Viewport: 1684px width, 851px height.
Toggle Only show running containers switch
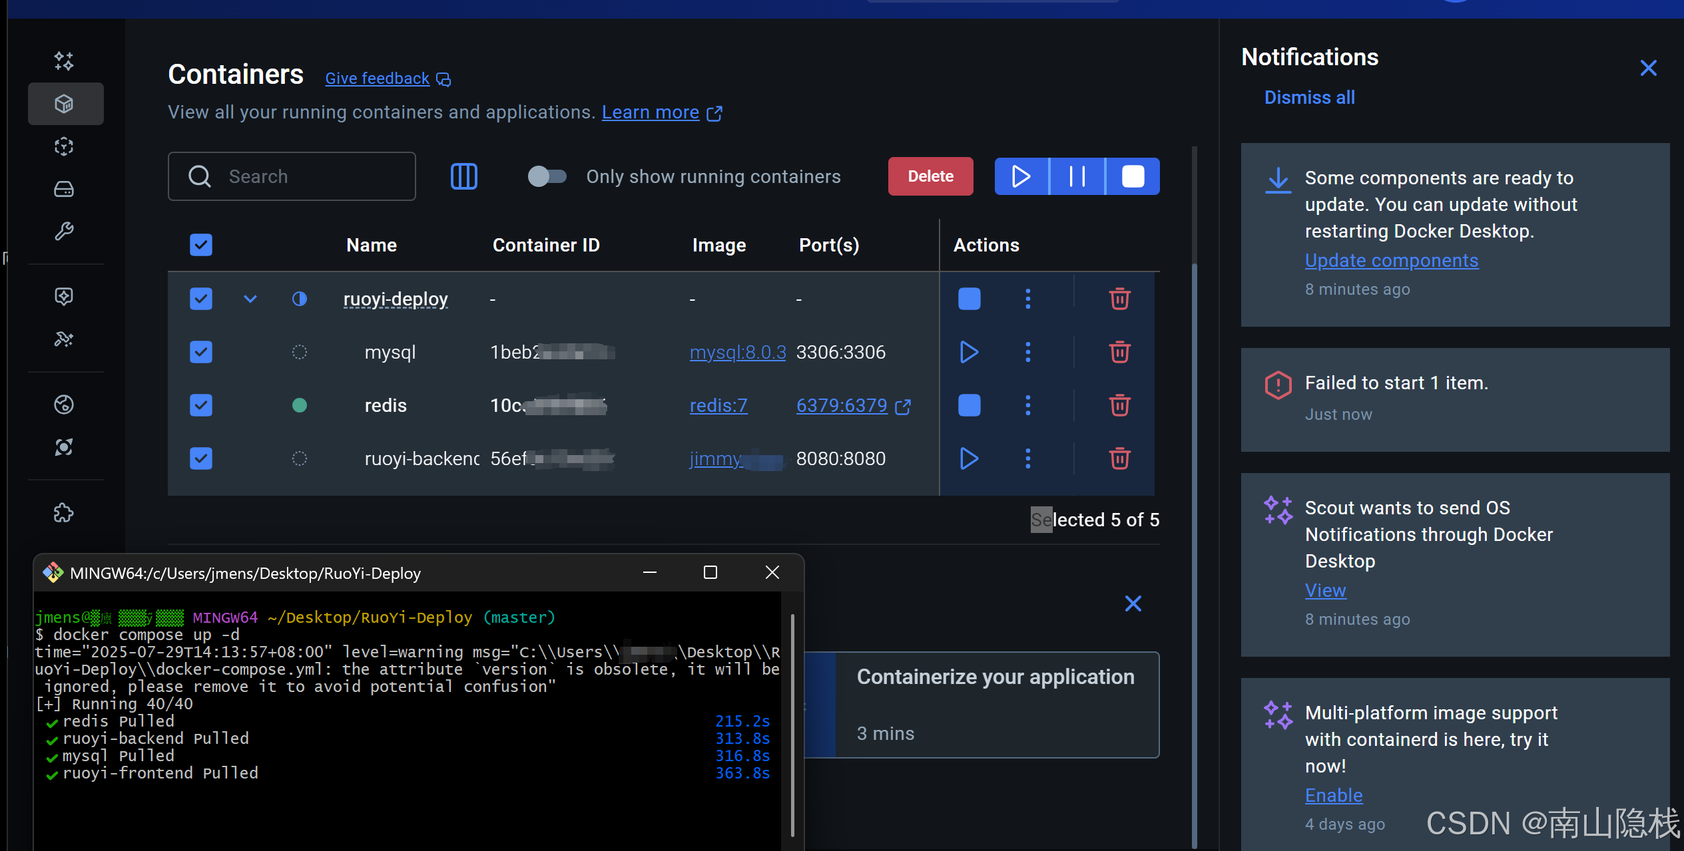pos(547,176)
